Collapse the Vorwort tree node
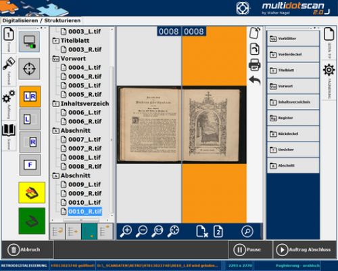 coord(55,59)
